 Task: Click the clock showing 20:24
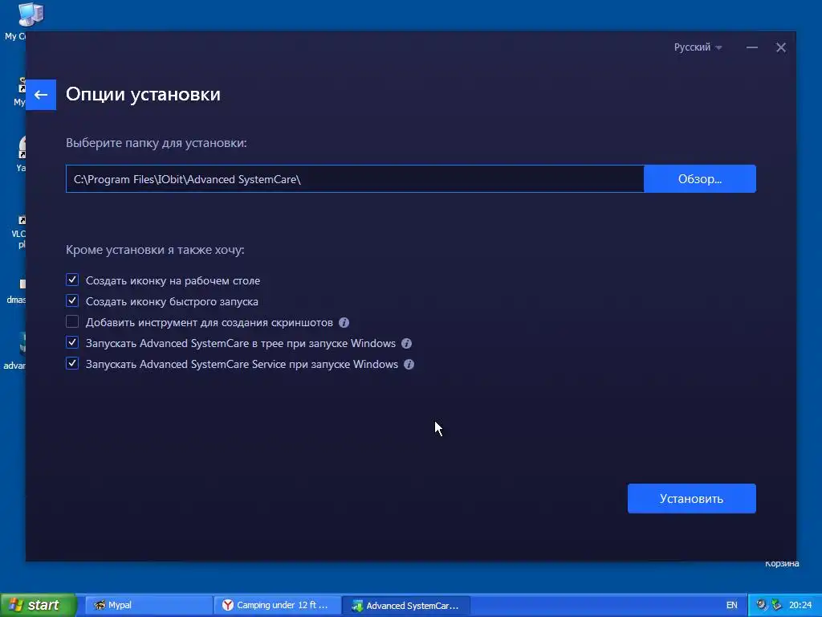800,605
